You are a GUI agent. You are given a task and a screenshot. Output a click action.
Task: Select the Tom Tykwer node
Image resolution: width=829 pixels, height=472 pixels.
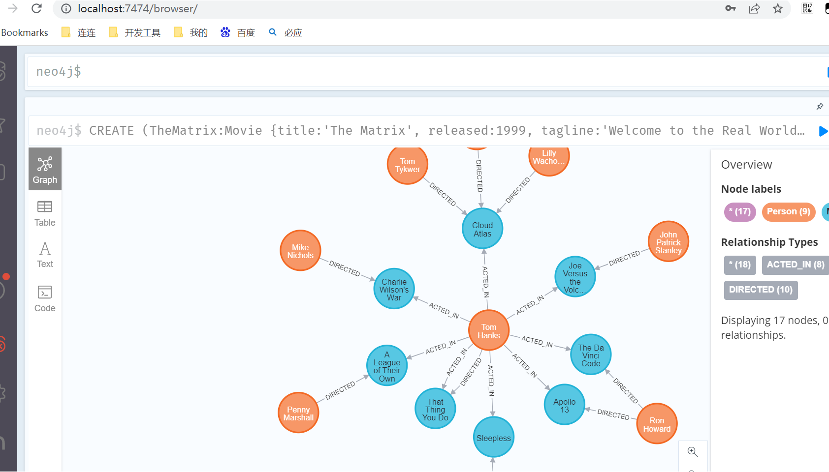[408, 165]
